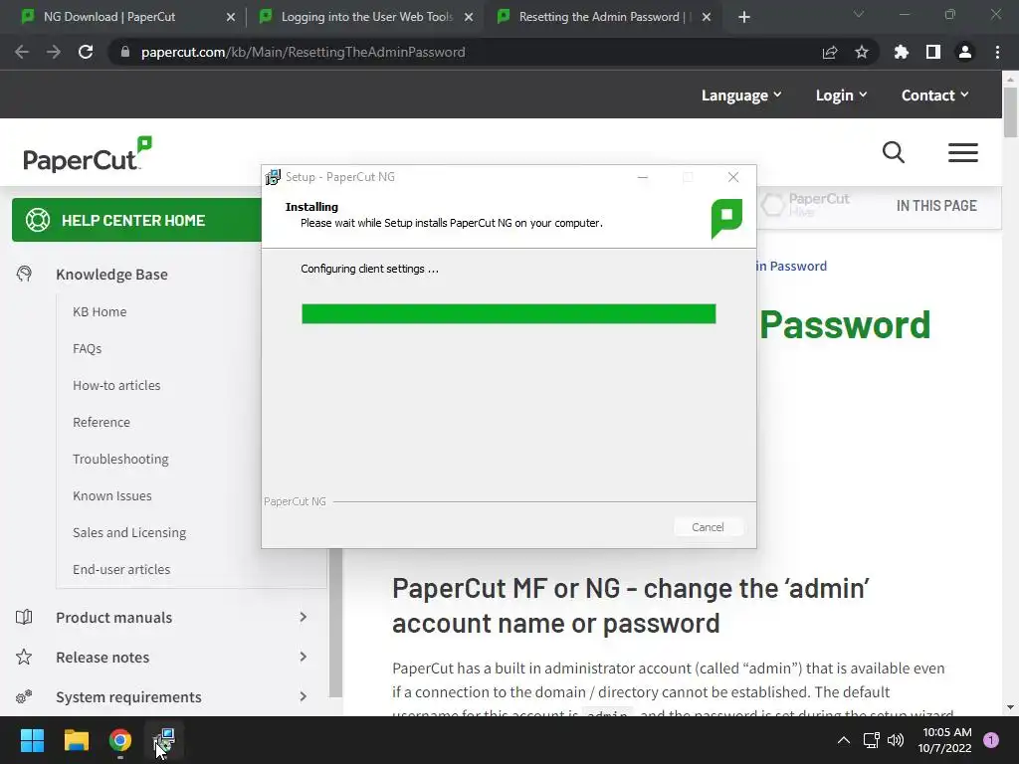
Task: Click the lifebuoy Help Center icon
Action: pos(38,220)
